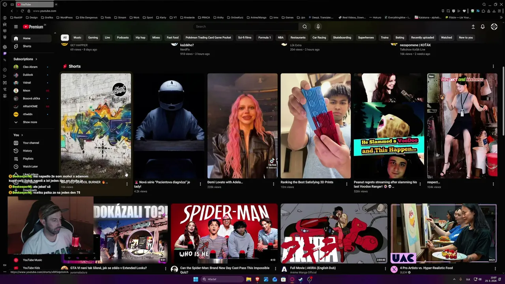Open Your channel in the sidebar

[x=32, y=143]
